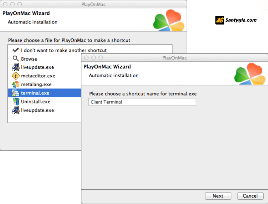Choose the metaeditor.exe diamond icon
This screenshot has height=204, width=268.
15,76
